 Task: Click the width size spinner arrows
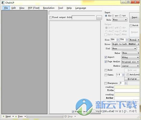[118, 40]
